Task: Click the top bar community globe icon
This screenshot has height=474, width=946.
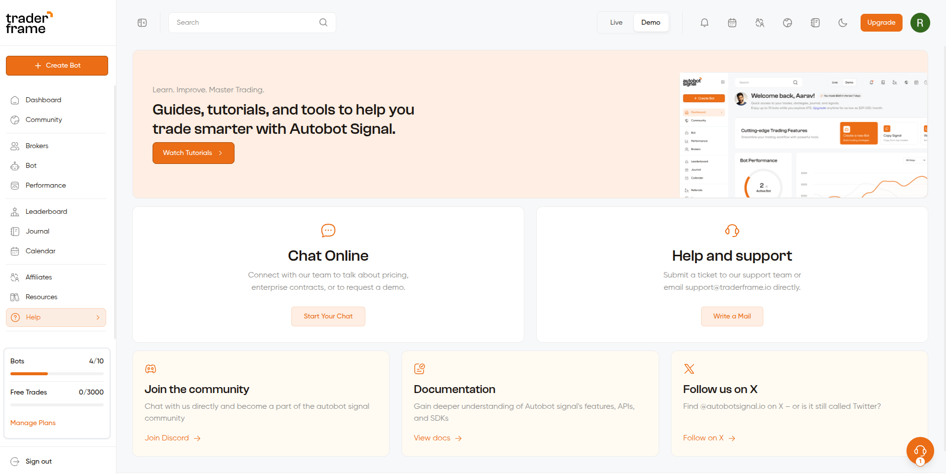Action: 788,23
